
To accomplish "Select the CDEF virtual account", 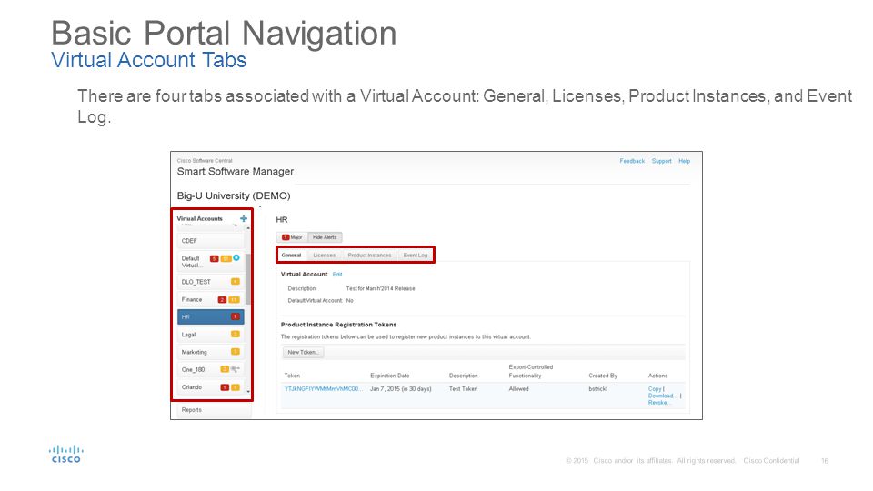I will pyautogui.click(x=210, y=241).
